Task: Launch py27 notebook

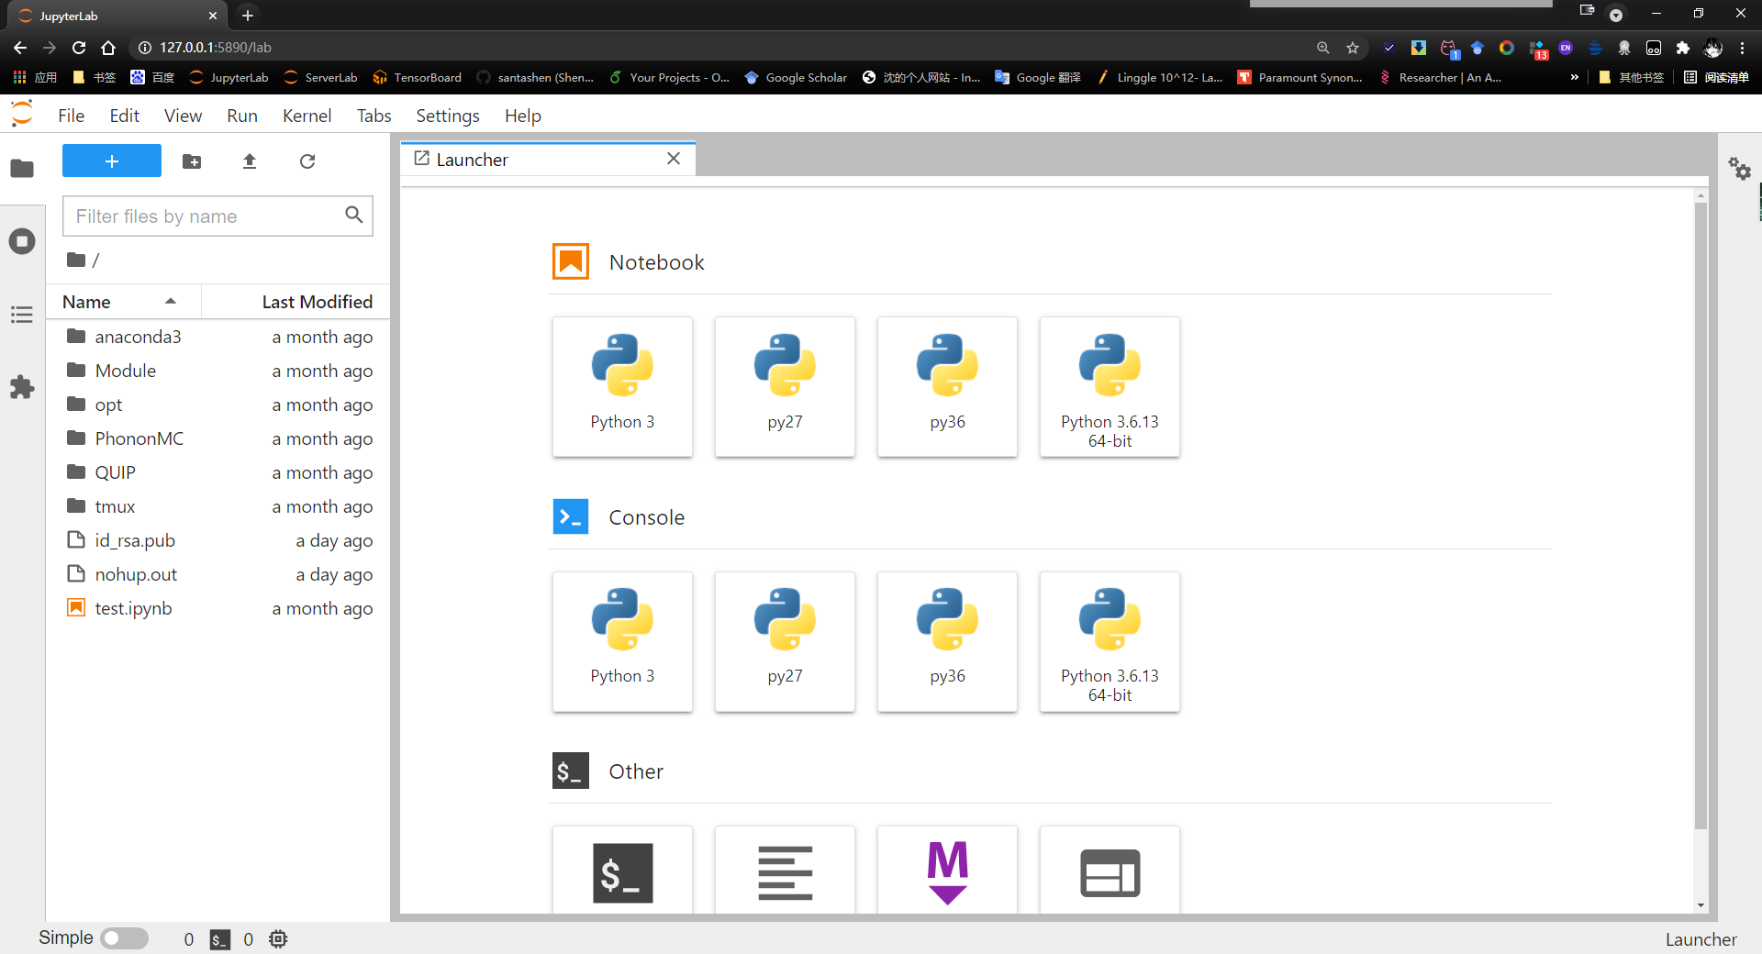Action: [x=785, y=386]
